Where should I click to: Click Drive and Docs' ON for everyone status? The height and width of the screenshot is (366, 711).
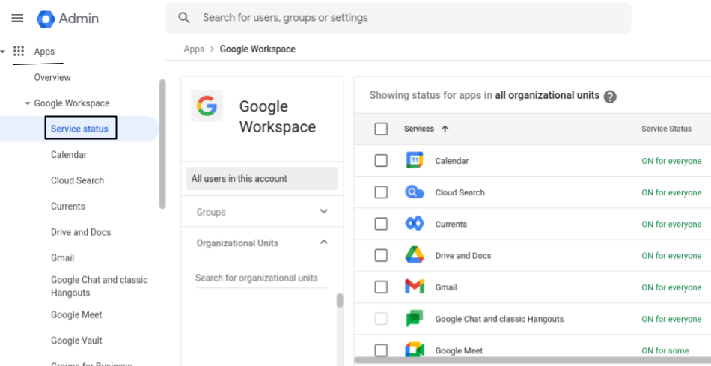pos(671,256)
